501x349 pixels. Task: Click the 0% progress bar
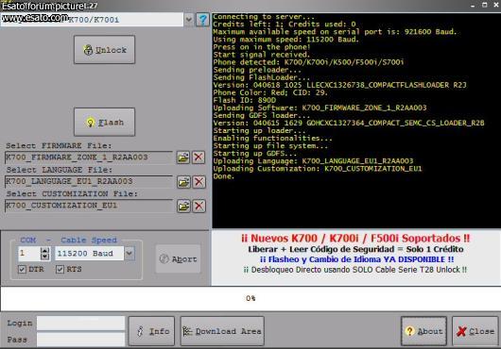click(250, 299)
